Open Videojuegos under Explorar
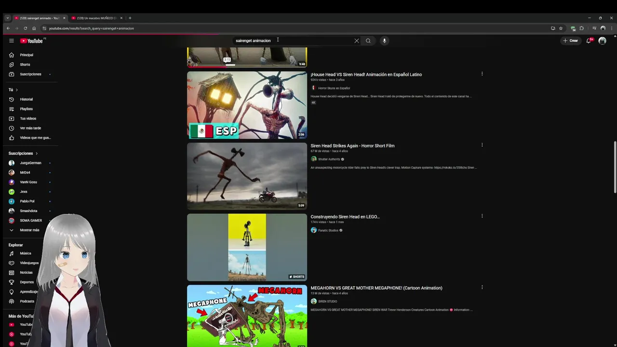Viewport: 617px width, 347px height. click(x=29, y=263)
